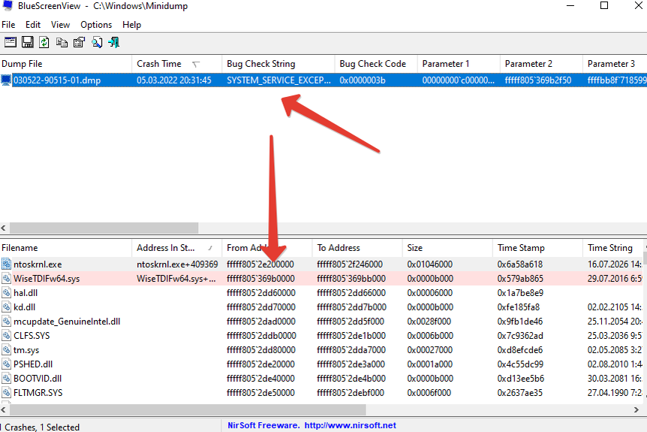Select crash time 05.03.2022 20:31:45 cell
Viewport: 647px width, 432px height.
coord(173,80)
